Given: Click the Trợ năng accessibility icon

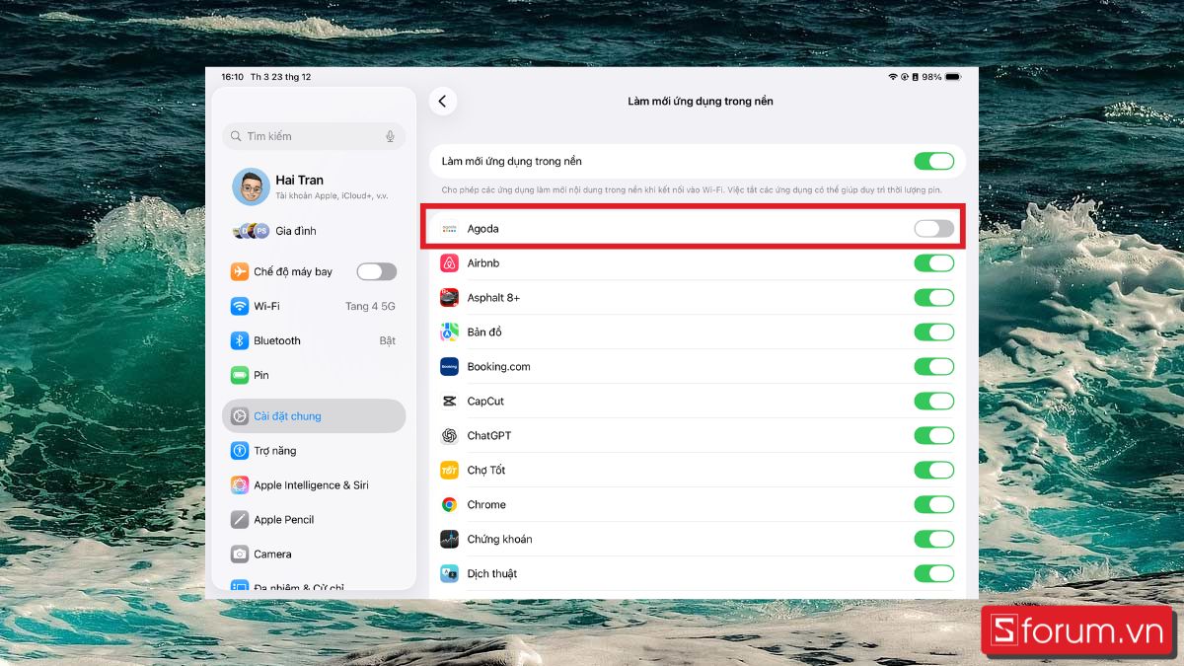Looking at the screenshot, I should point(240,451).
